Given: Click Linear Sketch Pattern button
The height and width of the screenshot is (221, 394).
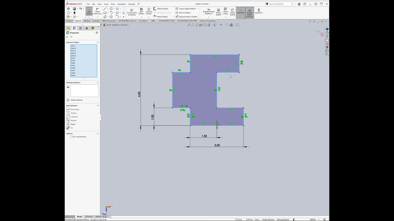Looking at the screenshot, I should coord(186,9).
